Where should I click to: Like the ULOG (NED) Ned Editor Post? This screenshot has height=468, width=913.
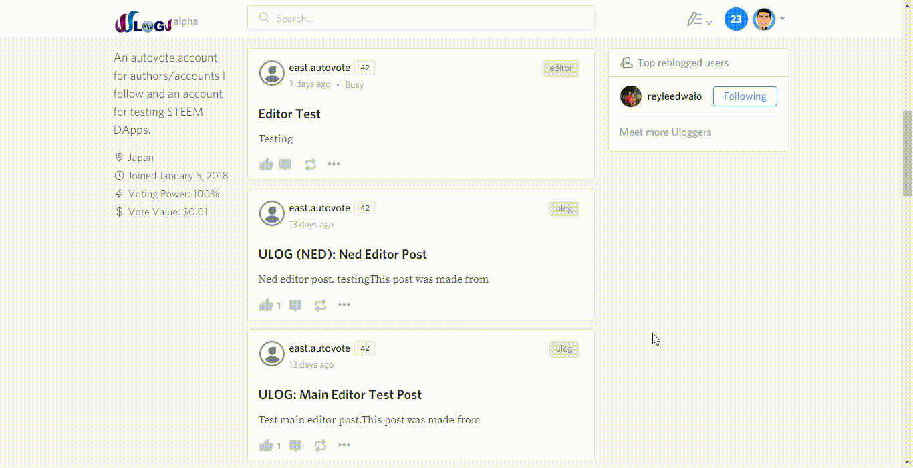[x=266, y=305]
